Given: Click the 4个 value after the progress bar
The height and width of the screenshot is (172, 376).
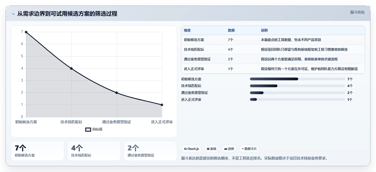Looking at the screenshot, I should click(350, 86).
